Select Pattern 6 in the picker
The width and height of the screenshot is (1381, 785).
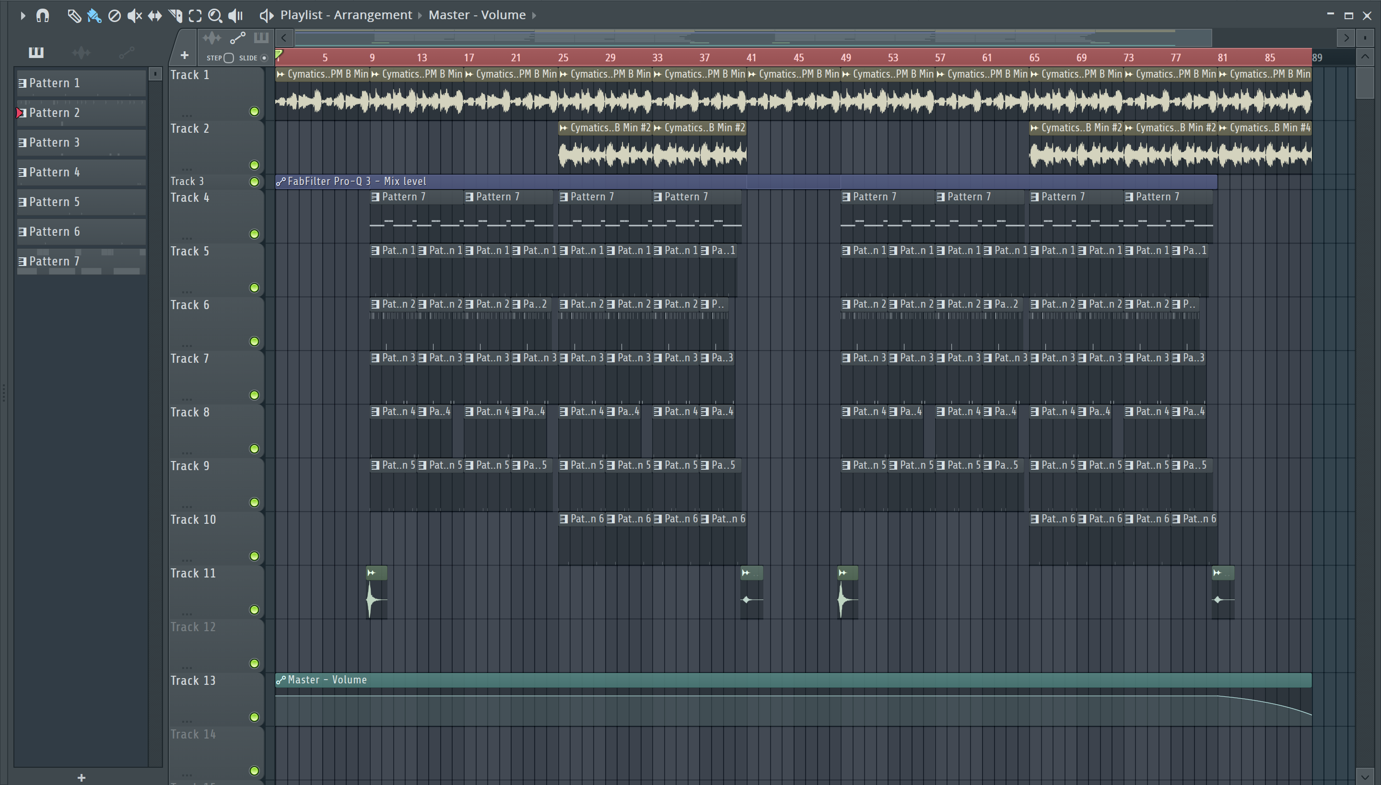click(82, 231)
